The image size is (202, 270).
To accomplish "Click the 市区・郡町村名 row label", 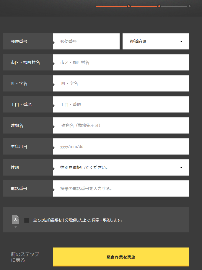I will (x=25, y=62).
